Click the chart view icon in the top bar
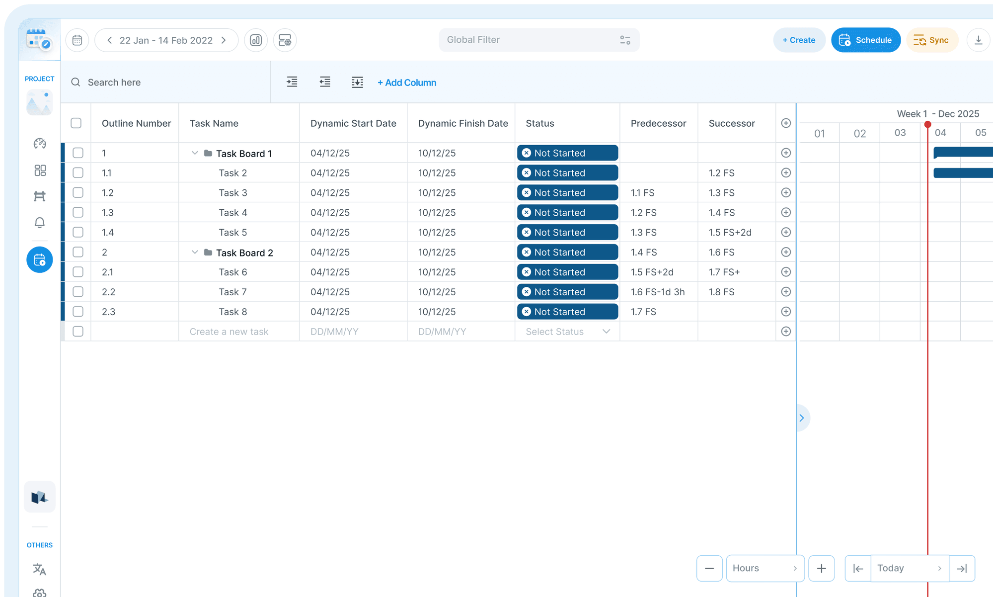Image resolution: width=993 pixels, height=597 pixels. [x=256, y=40]
